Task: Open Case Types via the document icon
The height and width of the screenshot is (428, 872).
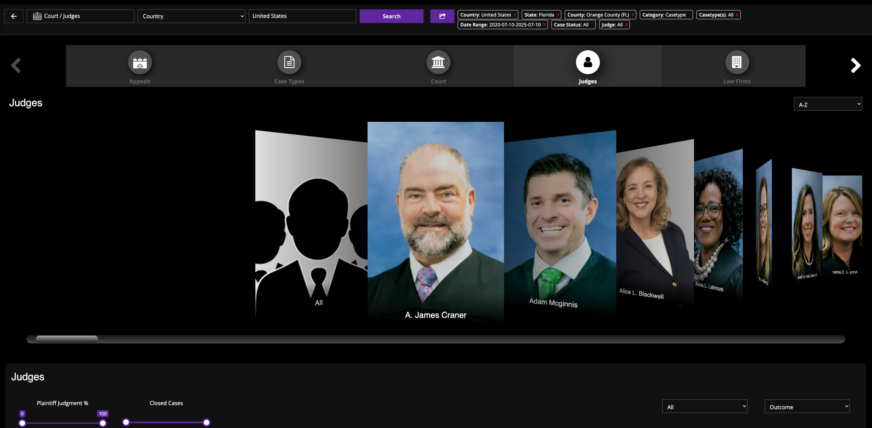Action: pyautogui.click(x=289, y=65)
